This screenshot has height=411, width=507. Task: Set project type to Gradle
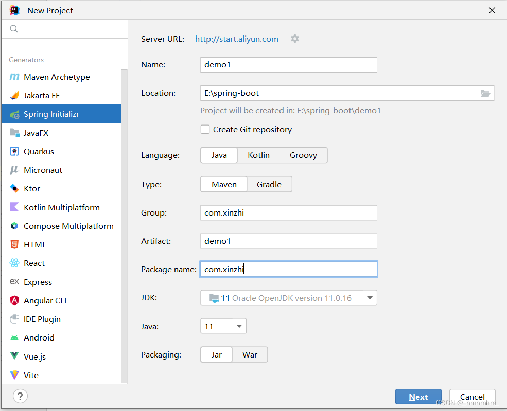pos(269,184)
